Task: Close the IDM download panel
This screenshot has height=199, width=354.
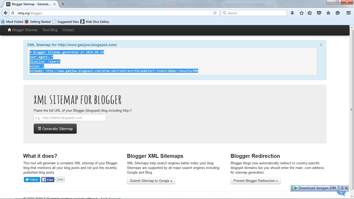Action: [x=346, y=188]
